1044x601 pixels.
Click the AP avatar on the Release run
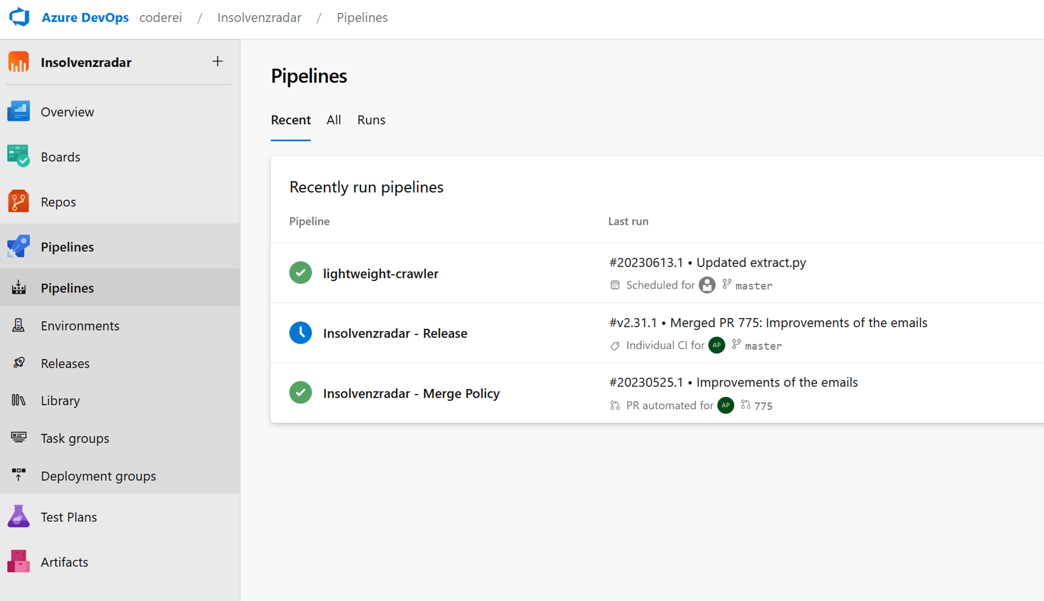click(x=716, y=345)
